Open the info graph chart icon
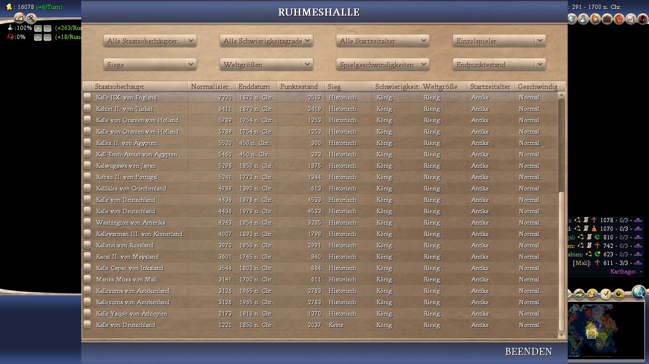649x364 pixels. point(631,19)
